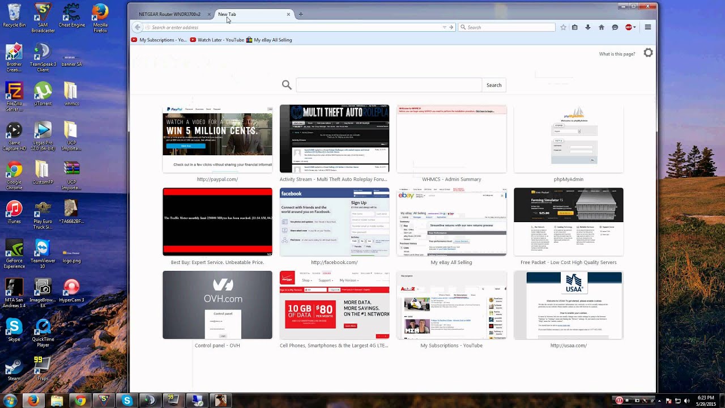Open Watch Later YouTube bookmark
725x408 pixels.
[x=217, y=40]
